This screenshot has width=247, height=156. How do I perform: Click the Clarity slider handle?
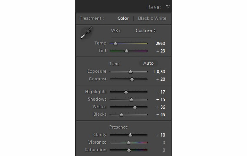(x=130, y=135)
